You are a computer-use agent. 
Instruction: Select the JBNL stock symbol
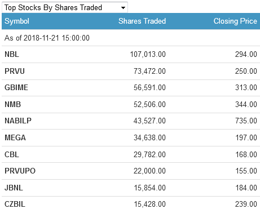tap(14, 188)
